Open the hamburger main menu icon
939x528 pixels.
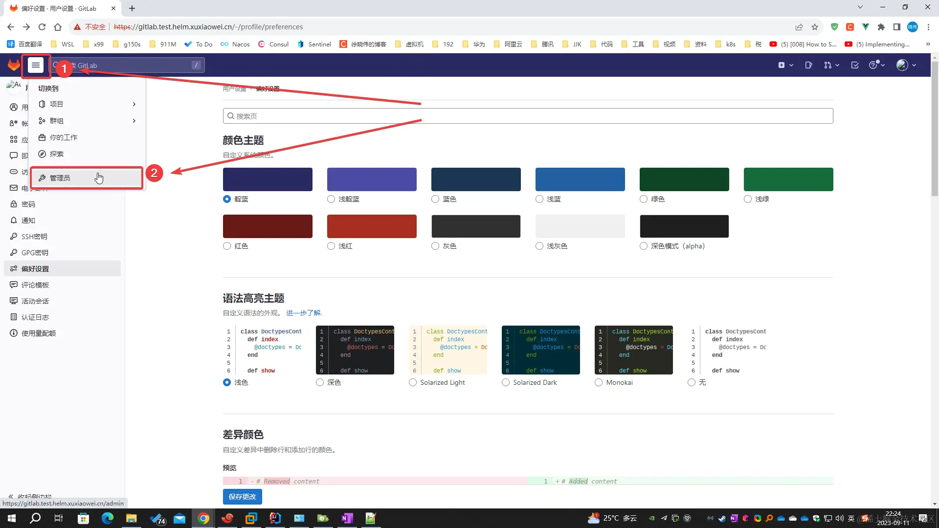pyautogui.click(x=36, y=65)
